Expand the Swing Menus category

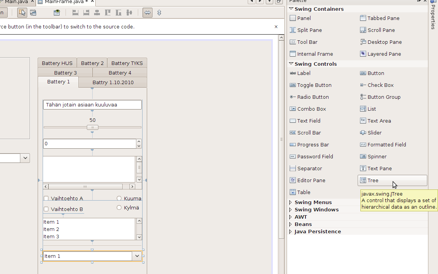tap(290, 203)
